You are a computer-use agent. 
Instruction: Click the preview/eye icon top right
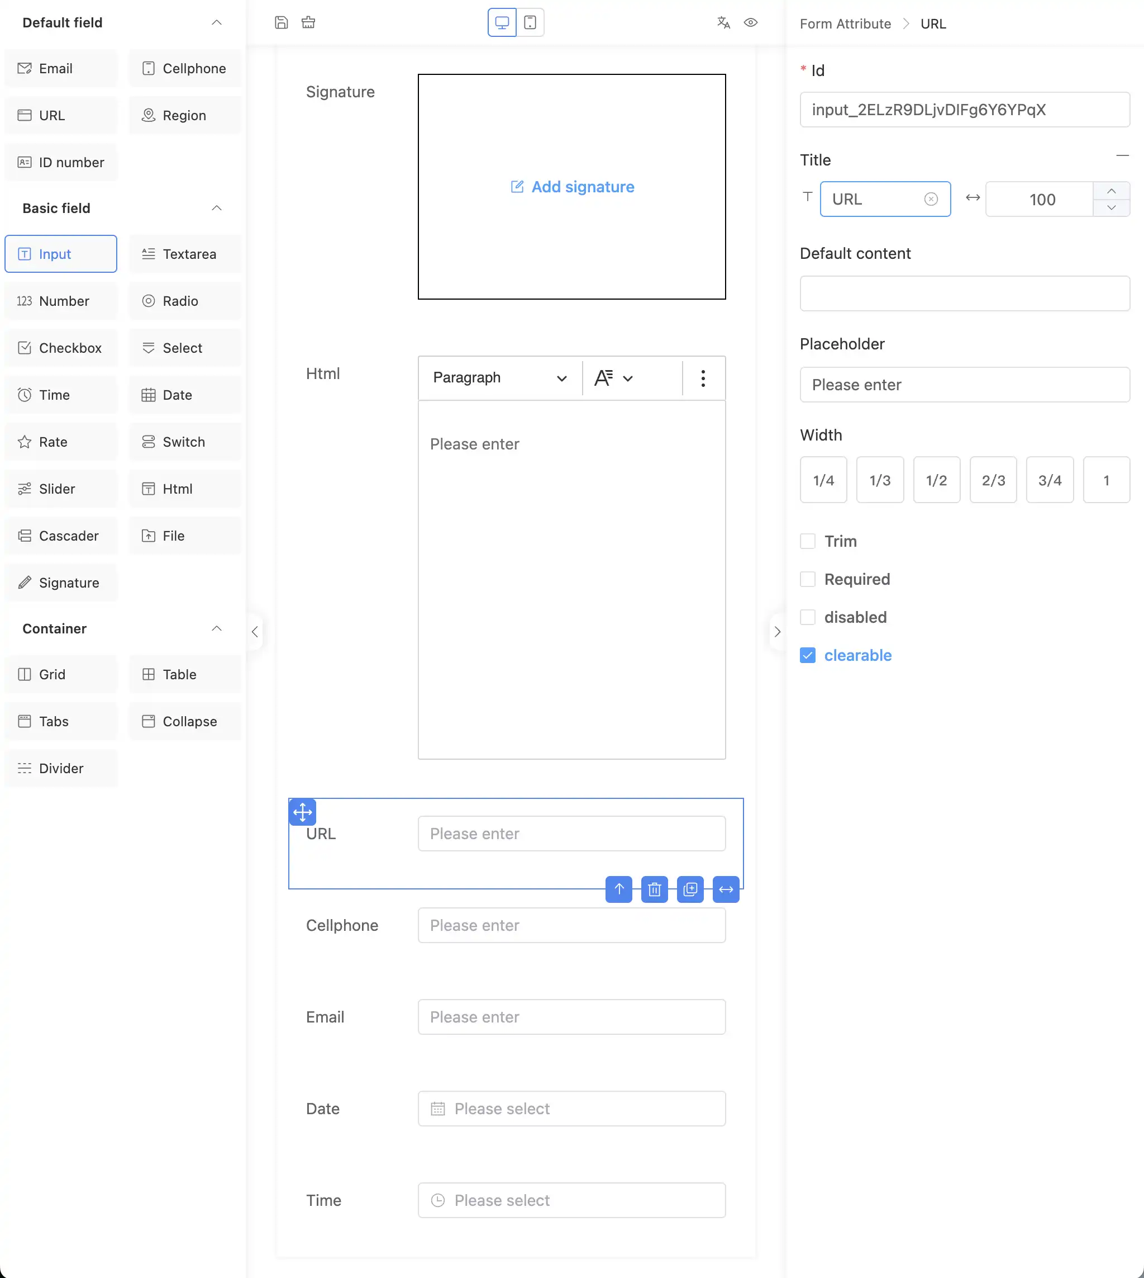(751, 22)
